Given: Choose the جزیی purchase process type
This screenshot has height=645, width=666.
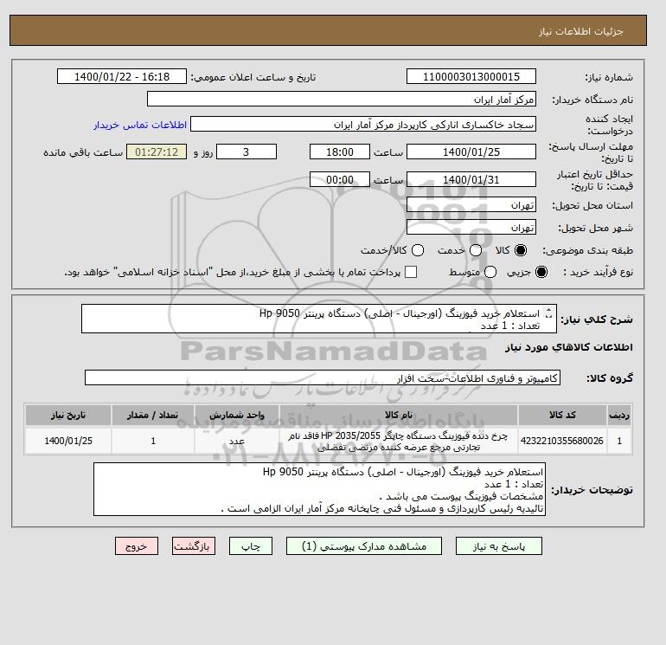Looking at the screenshot, I should tap(541, 272).
